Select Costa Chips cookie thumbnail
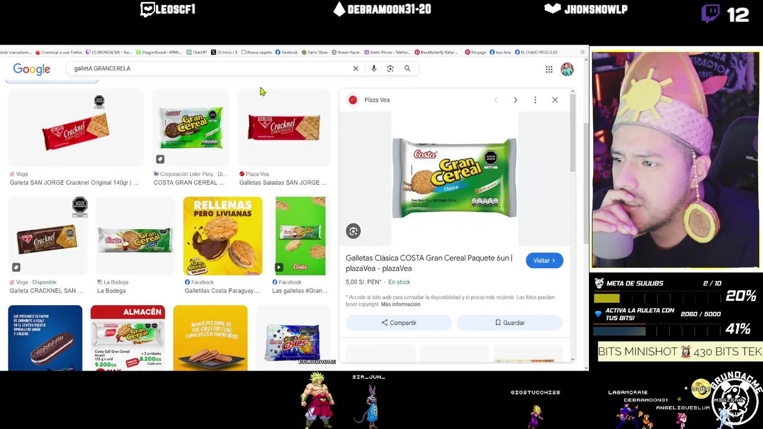763x429 pixels. coord(293,338)
